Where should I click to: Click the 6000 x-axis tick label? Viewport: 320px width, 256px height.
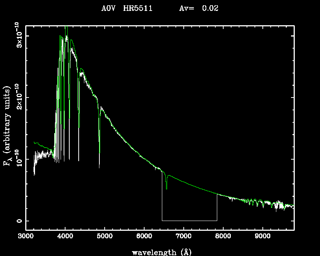(x=144, y=236)
